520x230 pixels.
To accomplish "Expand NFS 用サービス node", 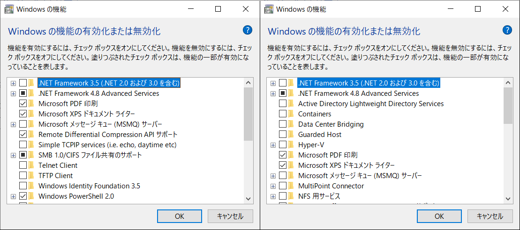I will point(273,196).
